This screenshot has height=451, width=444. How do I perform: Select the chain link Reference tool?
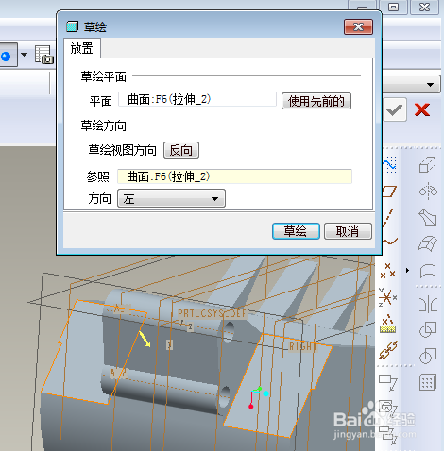coord(388,350)
